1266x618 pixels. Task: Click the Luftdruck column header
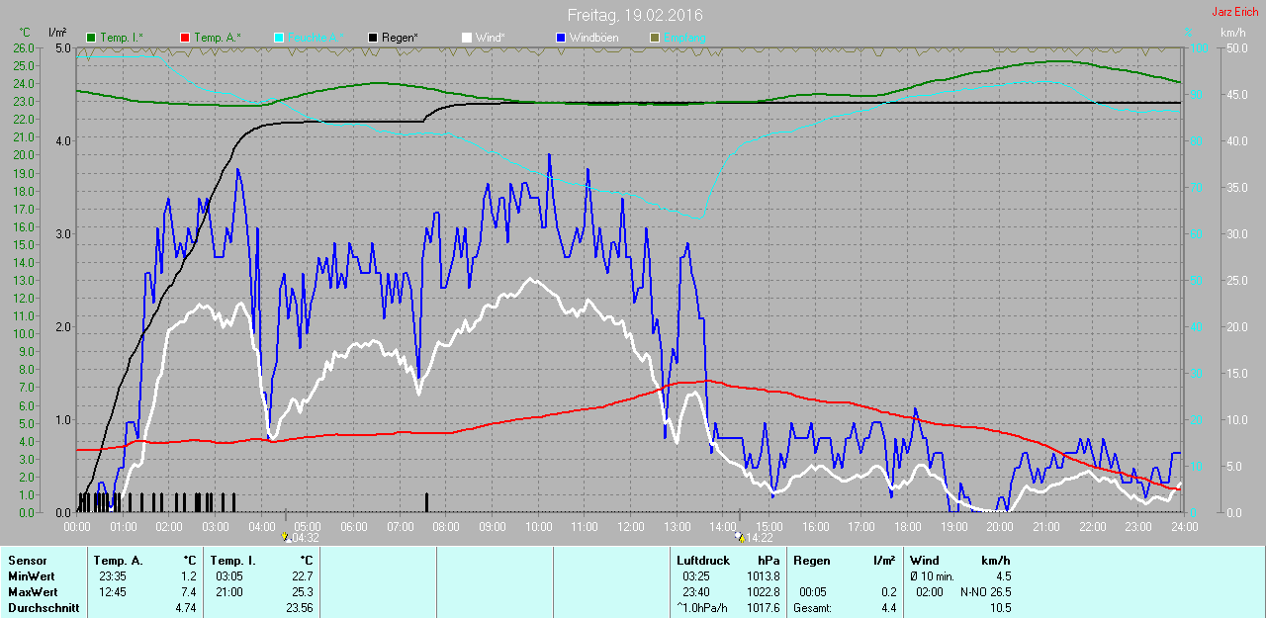[x=700, y=561]
